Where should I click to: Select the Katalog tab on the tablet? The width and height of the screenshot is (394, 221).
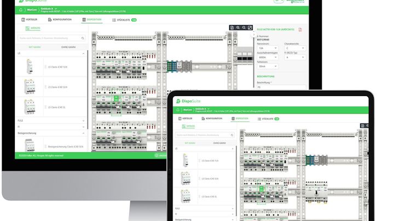(x=188, y=126)
